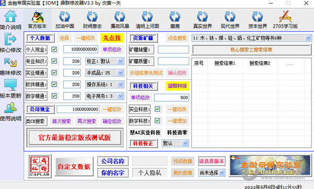Click the yellow 读取科技 button
The width and height of the screenshot is (314, 189).
click(x=177, y=86)
